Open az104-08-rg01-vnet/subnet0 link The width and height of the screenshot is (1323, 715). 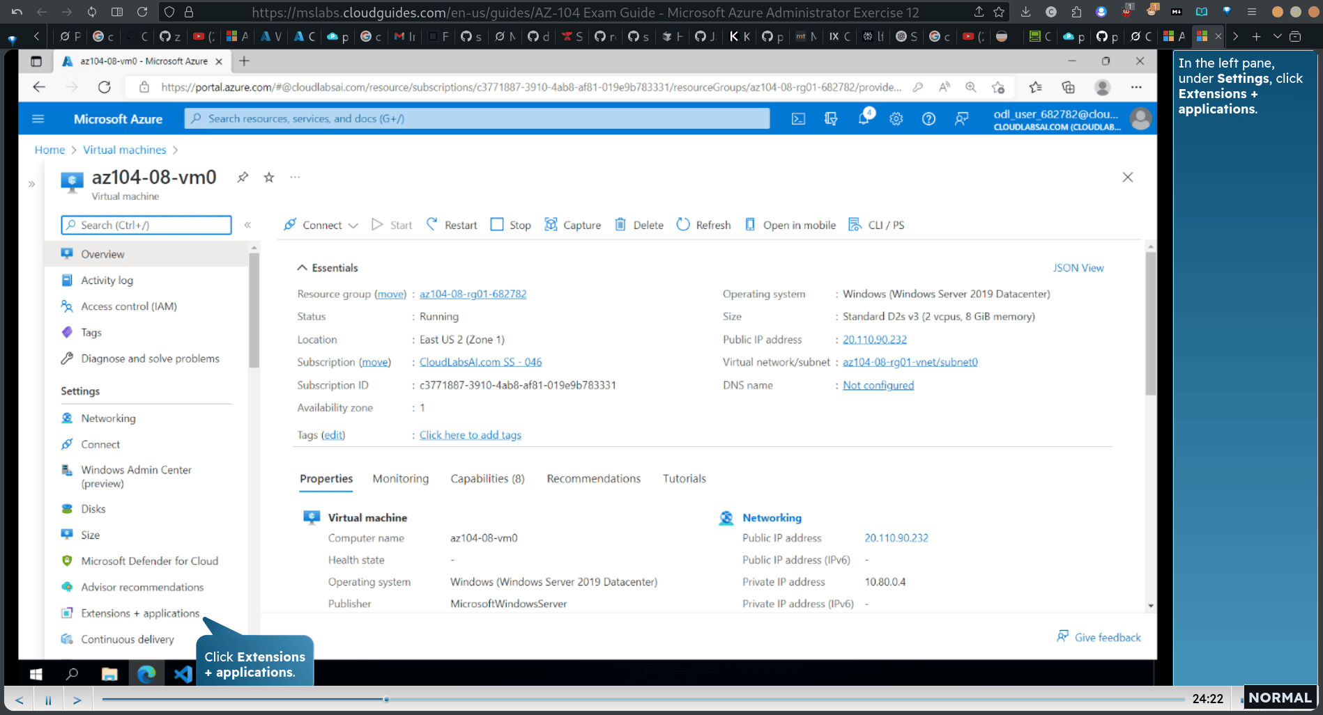(x=910, y=362)
